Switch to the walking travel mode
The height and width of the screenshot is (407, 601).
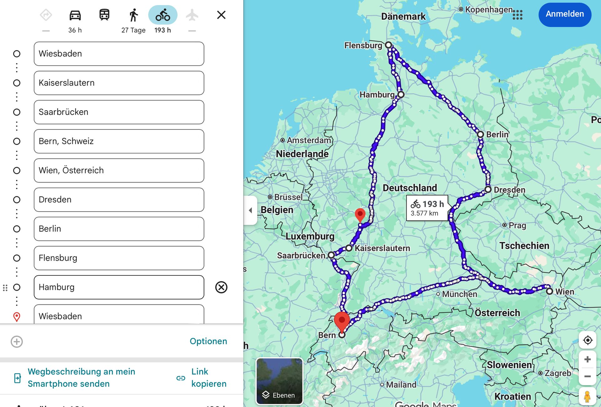click(134, 15)
